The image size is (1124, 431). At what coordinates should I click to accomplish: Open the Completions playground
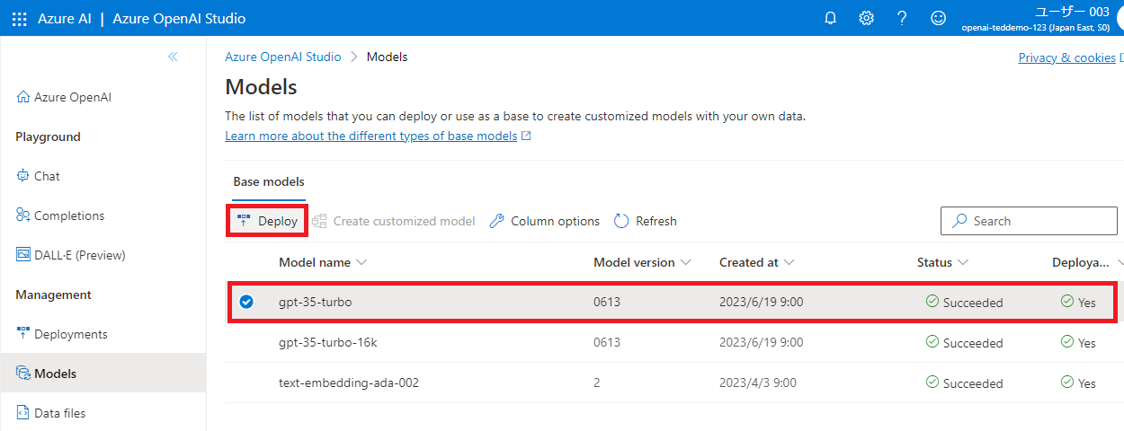pyautogui.click(x=60, y=215)
